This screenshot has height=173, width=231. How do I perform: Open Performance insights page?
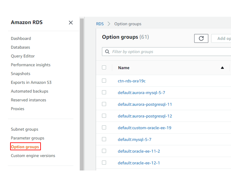(x=31, y=65)
